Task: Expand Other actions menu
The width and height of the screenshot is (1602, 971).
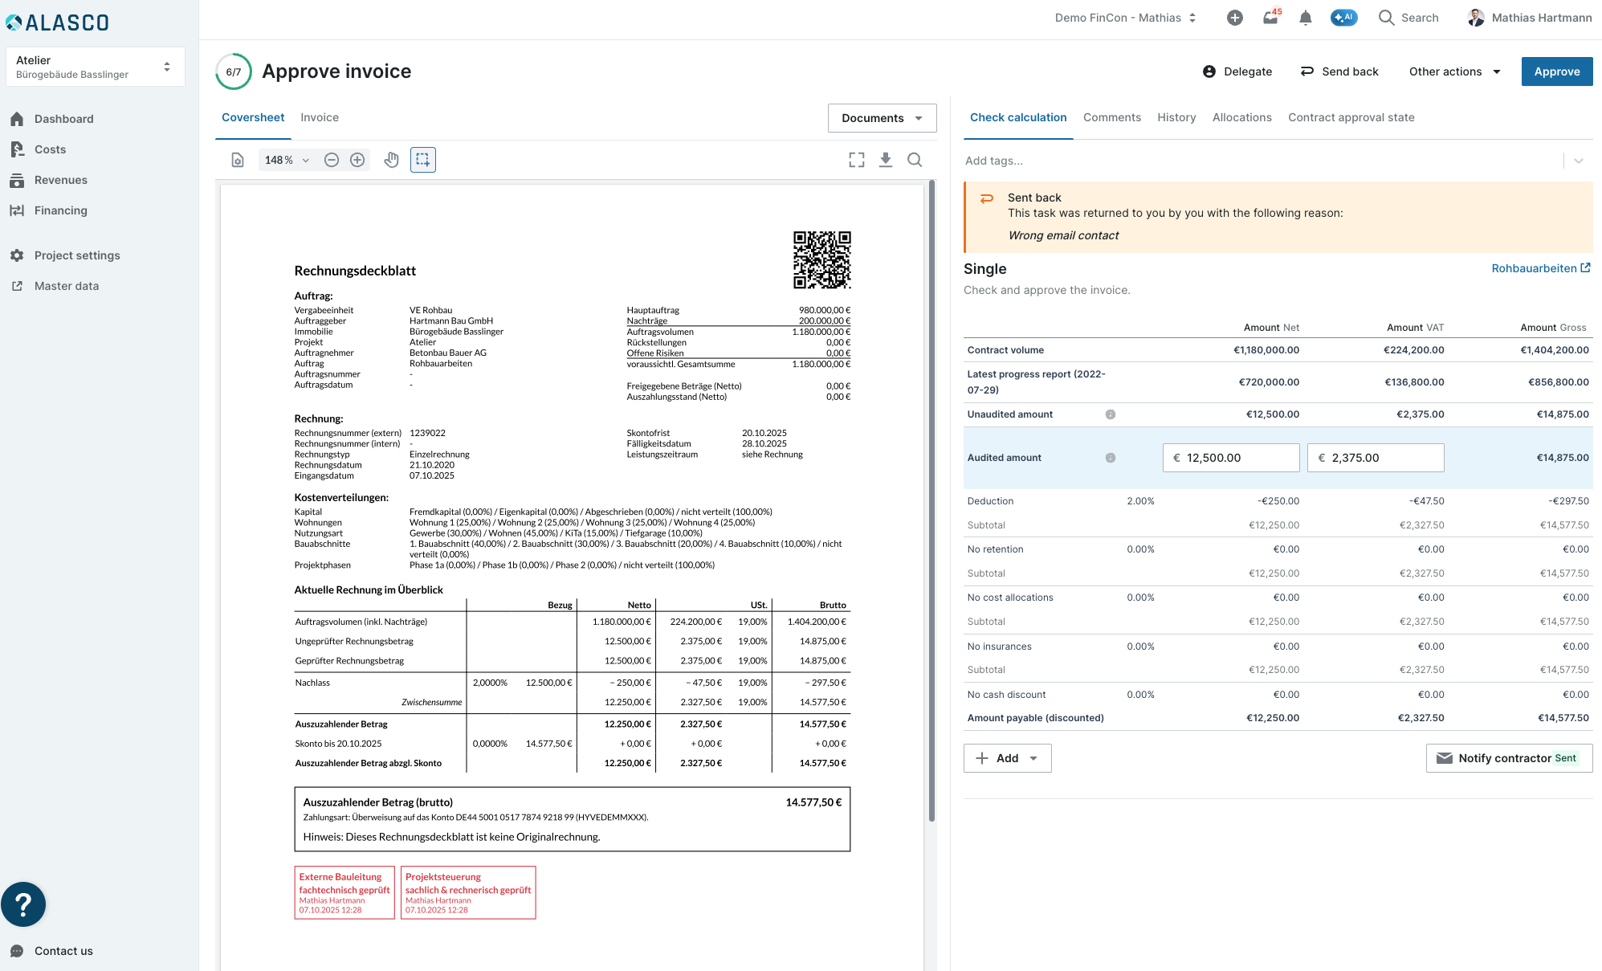Action: click(1454, 71)
